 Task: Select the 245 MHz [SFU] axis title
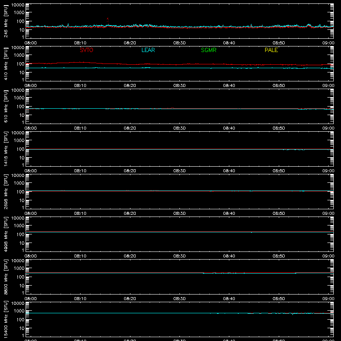pyautogui.click(x=6, y=21)
